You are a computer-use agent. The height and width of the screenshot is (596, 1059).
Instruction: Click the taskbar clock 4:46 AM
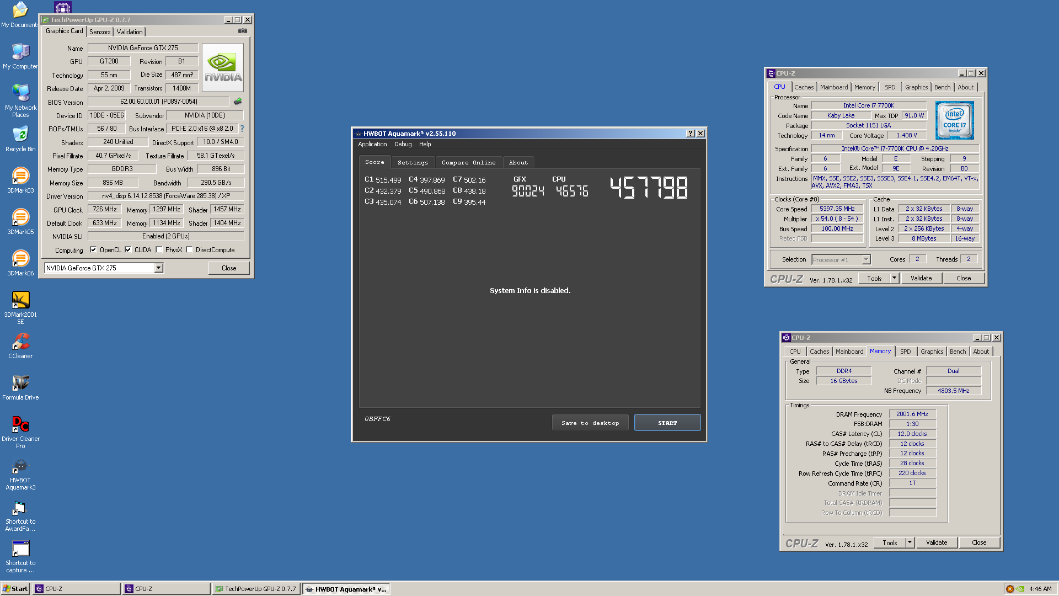click(x=1040, y=589)
